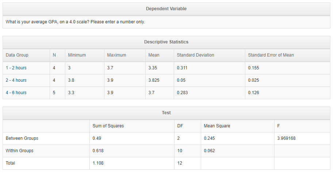Click the Dependent Variable header

tap(166, 9)
